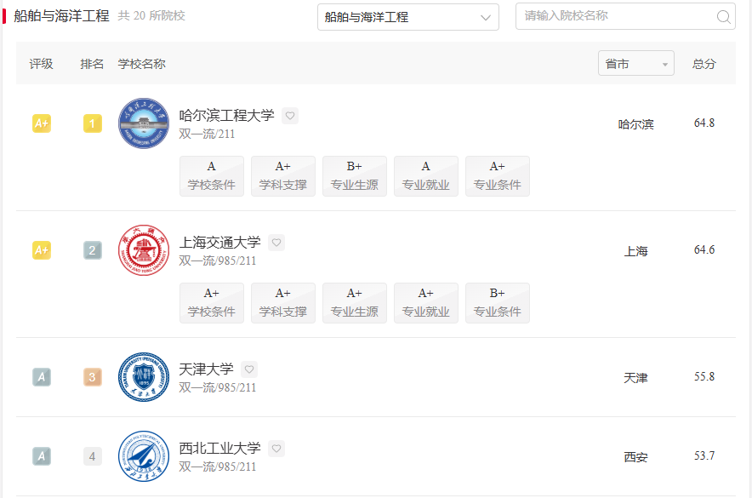Open the 船舶与海洋工程 subject dropdown
Viewport: 752px width, 498px height.
(x=408, y=16)
